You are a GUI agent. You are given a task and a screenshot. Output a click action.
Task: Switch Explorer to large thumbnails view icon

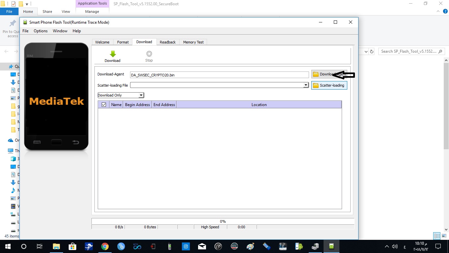point(443,236)
